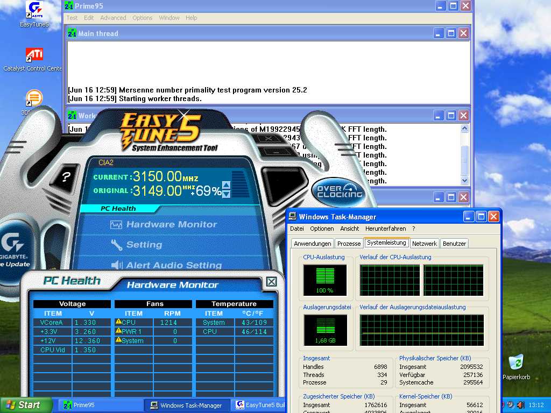Open the Herunterfahren menu in Task-Manager
Image resolution: width=551 pixels, height=413 pixels.
(x=385, y=229)
